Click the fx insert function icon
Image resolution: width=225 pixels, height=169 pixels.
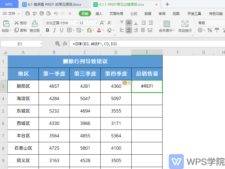pyautogui.click(x=65, y=44)
